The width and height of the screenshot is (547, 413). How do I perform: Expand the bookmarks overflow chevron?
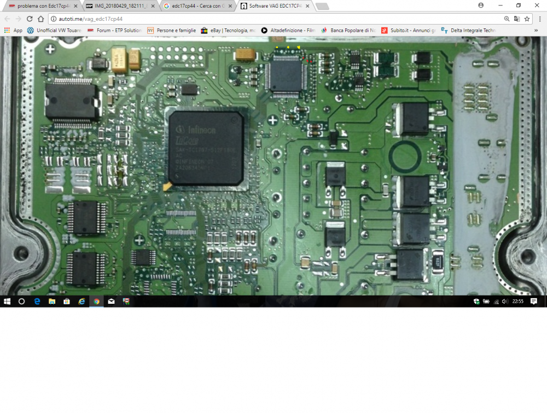[x=536, y=31]
